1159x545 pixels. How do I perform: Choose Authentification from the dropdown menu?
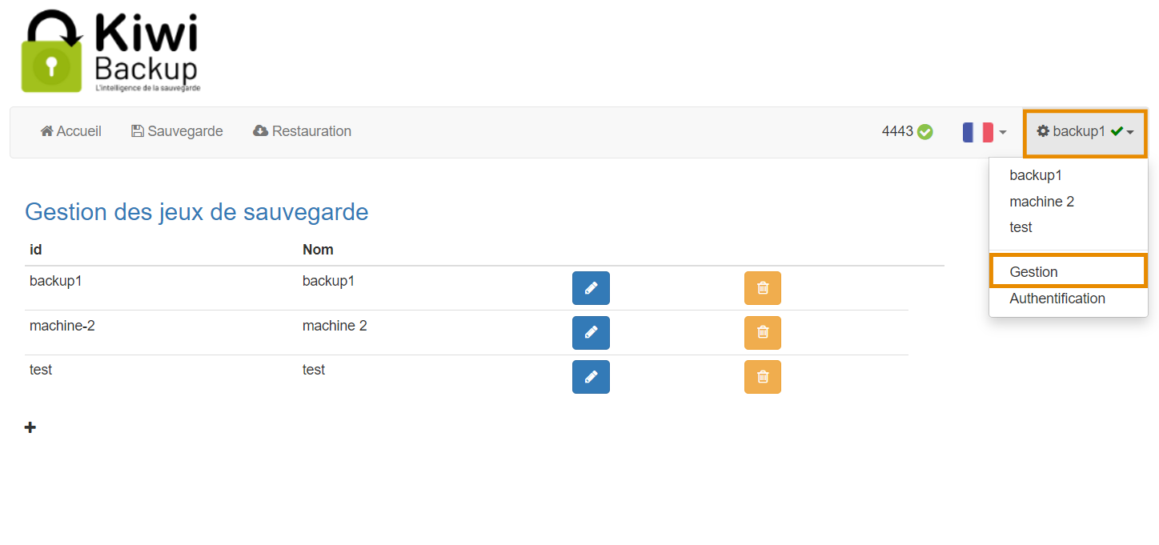click(1057, 299)
